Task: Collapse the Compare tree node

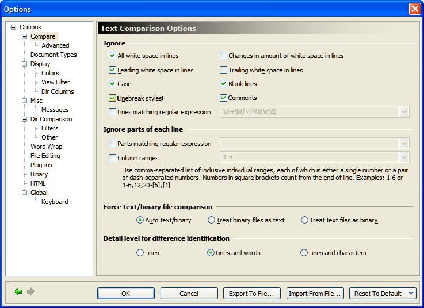Action: pyautogui.click(x=25, y=36)
